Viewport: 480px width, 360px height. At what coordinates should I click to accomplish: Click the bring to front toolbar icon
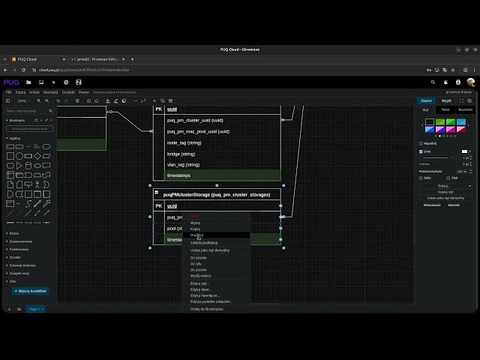click(x=88, y=100)
